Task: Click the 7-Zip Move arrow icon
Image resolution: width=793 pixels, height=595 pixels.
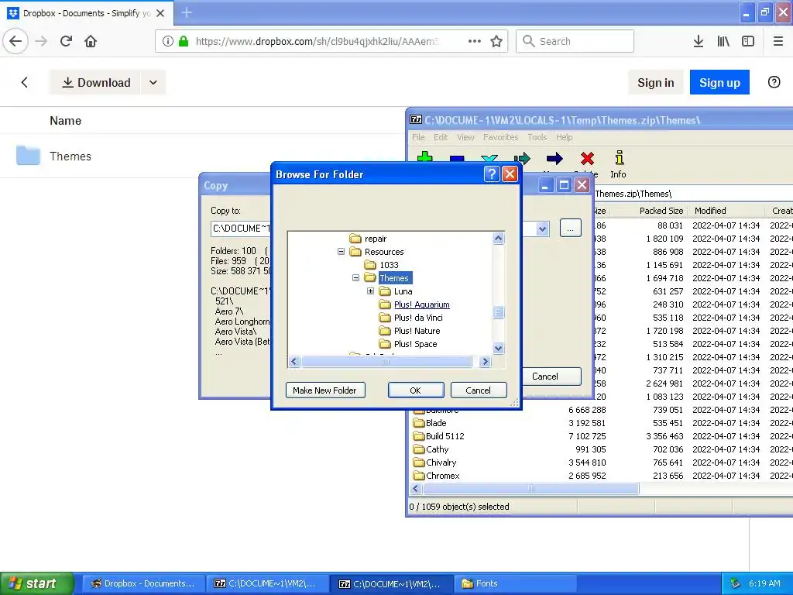Action: (554, 158)
